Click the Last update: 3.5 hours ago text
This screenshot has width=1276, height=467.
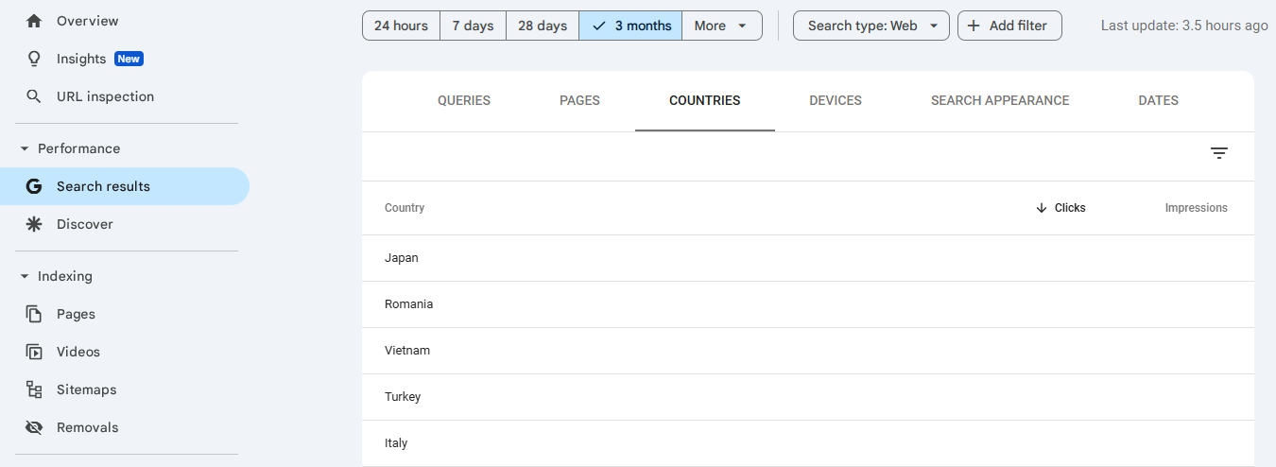(1184, 26)
